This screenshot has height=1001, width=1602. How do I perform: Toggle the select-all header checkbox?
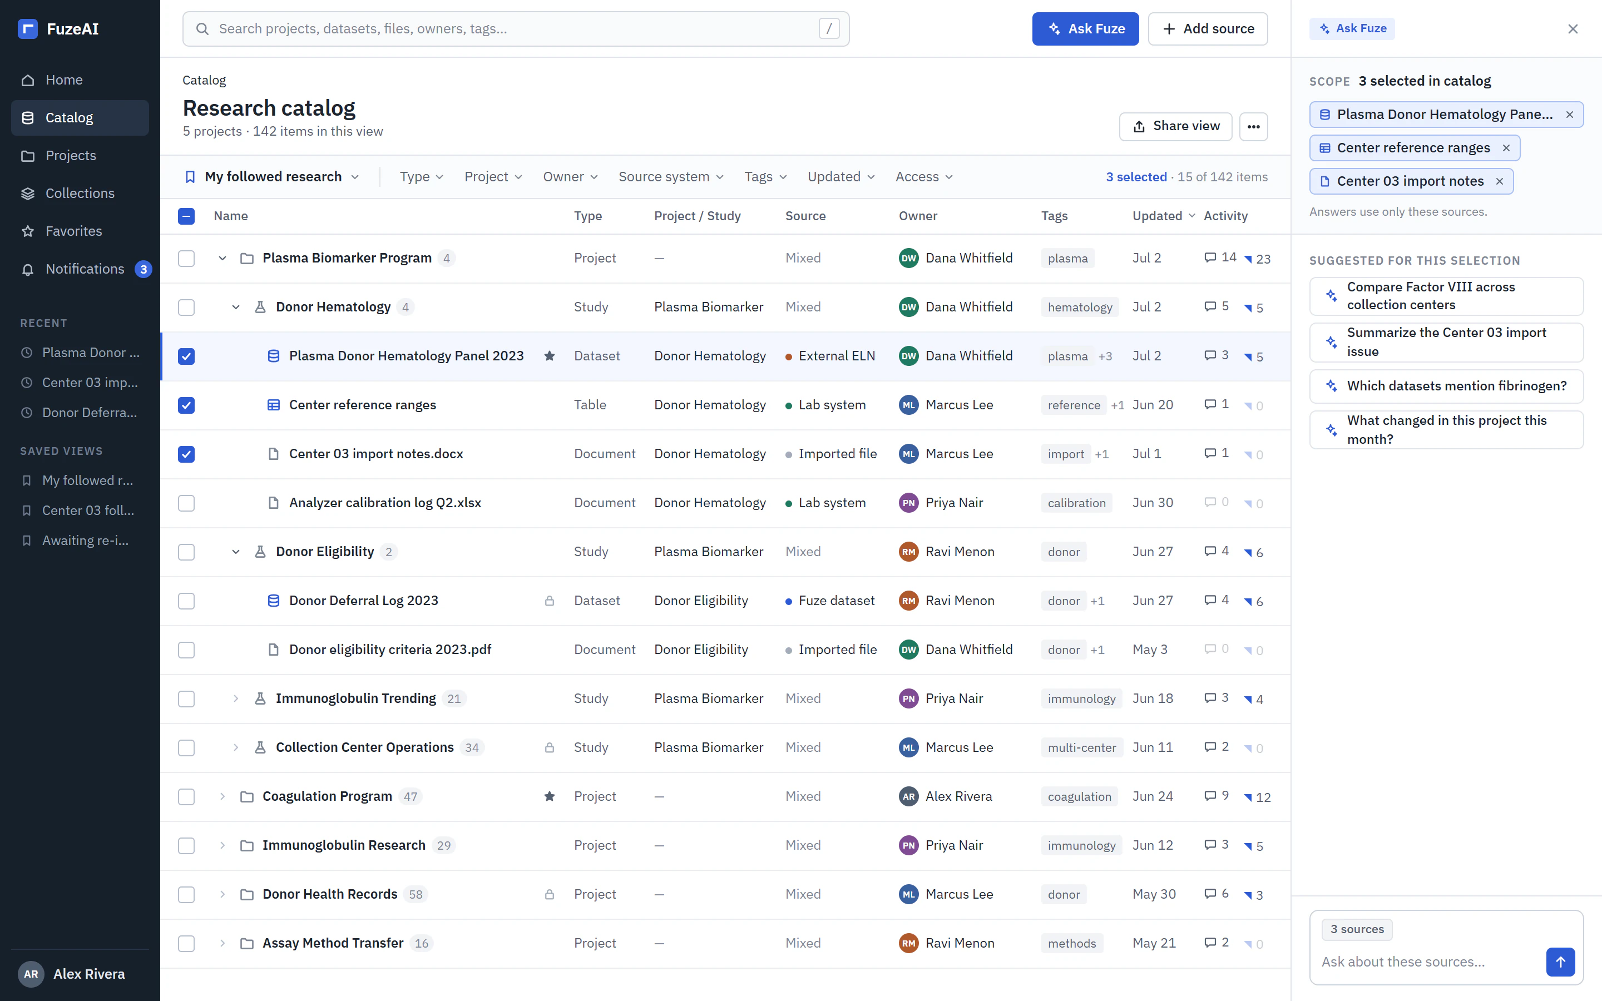coord(186,216)
